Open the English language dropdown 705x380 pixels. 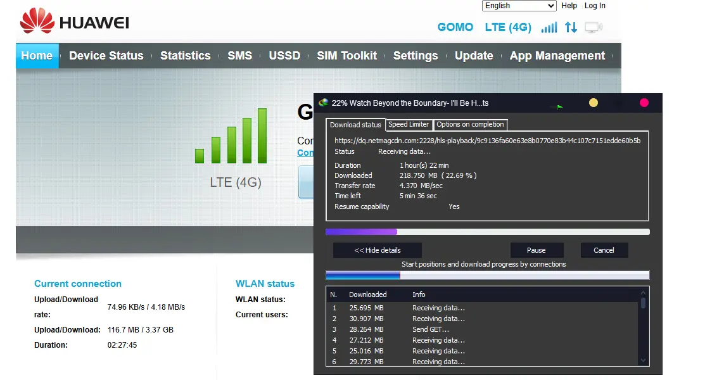click(x=519, y=6)
